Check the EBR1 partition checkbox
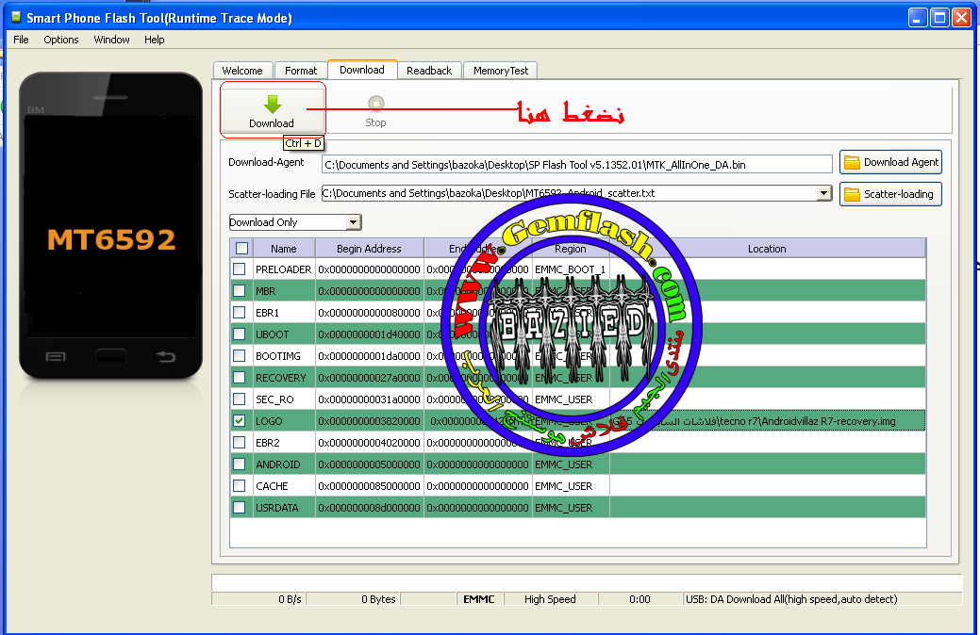The width and height of the screenshot is (980, 635). point(239,312)
